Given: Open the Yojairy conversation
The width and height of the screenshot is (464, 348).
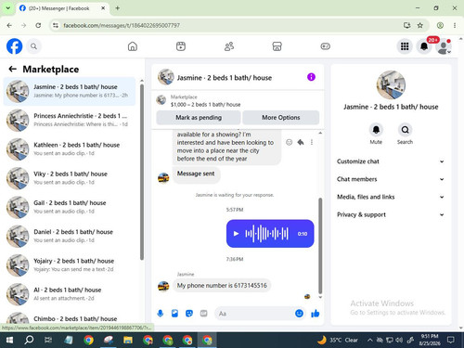Looking at the screenshot, I should tap(70, 265).
